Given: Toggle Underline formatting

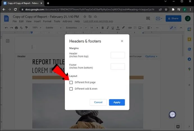Looking at the screenshot, I should pyautogui.click(x=112, y=28).
